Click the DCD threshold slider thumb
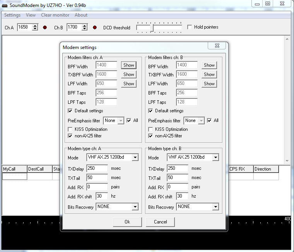Viewport: 294px width, 252px height. tap(152, 28)
